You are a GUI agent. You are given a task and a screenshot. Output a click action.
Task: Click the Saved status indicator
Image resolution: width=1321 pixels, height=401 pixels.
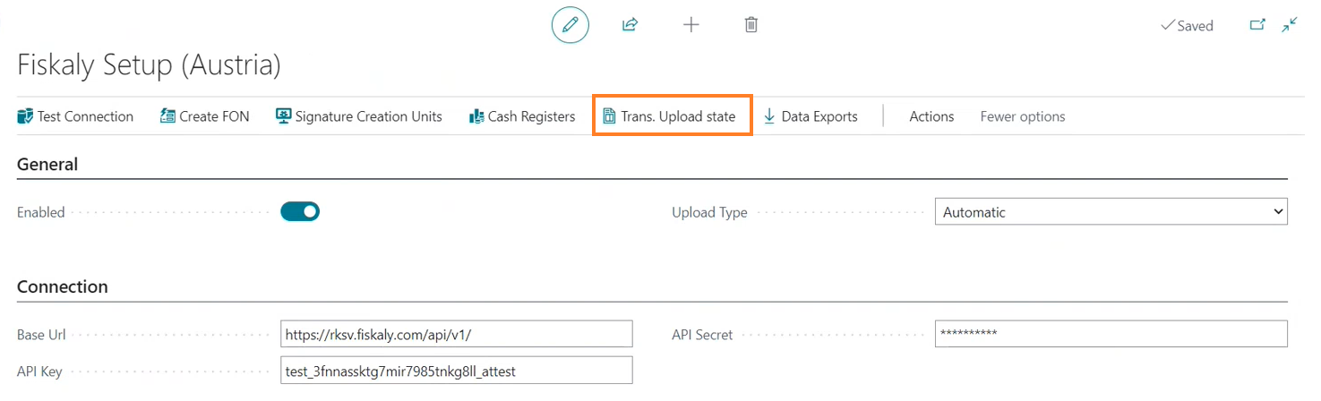[1187, 26]
